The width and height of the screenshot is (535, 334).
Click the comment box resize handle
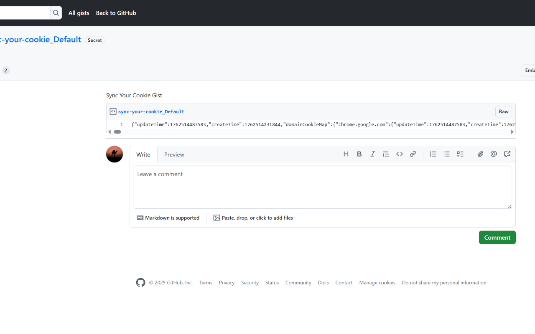tap(510, 206)
